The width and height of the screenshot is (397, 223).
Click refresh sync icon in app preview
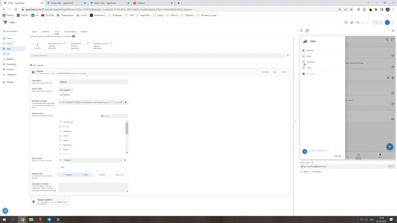[392, 39]
